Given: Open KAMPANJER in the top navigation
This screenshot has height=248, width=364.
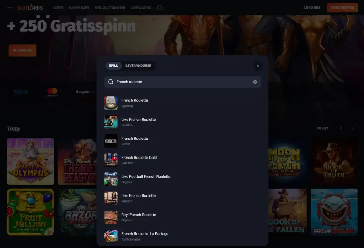Looking at the screenshot, I should [79, 8].
